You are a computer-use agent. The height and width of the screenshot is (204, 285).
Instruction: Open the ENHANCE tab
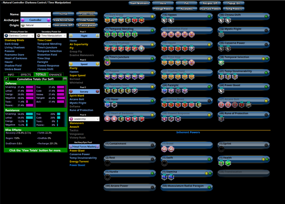pyautogui.click(x=56, y=75)
